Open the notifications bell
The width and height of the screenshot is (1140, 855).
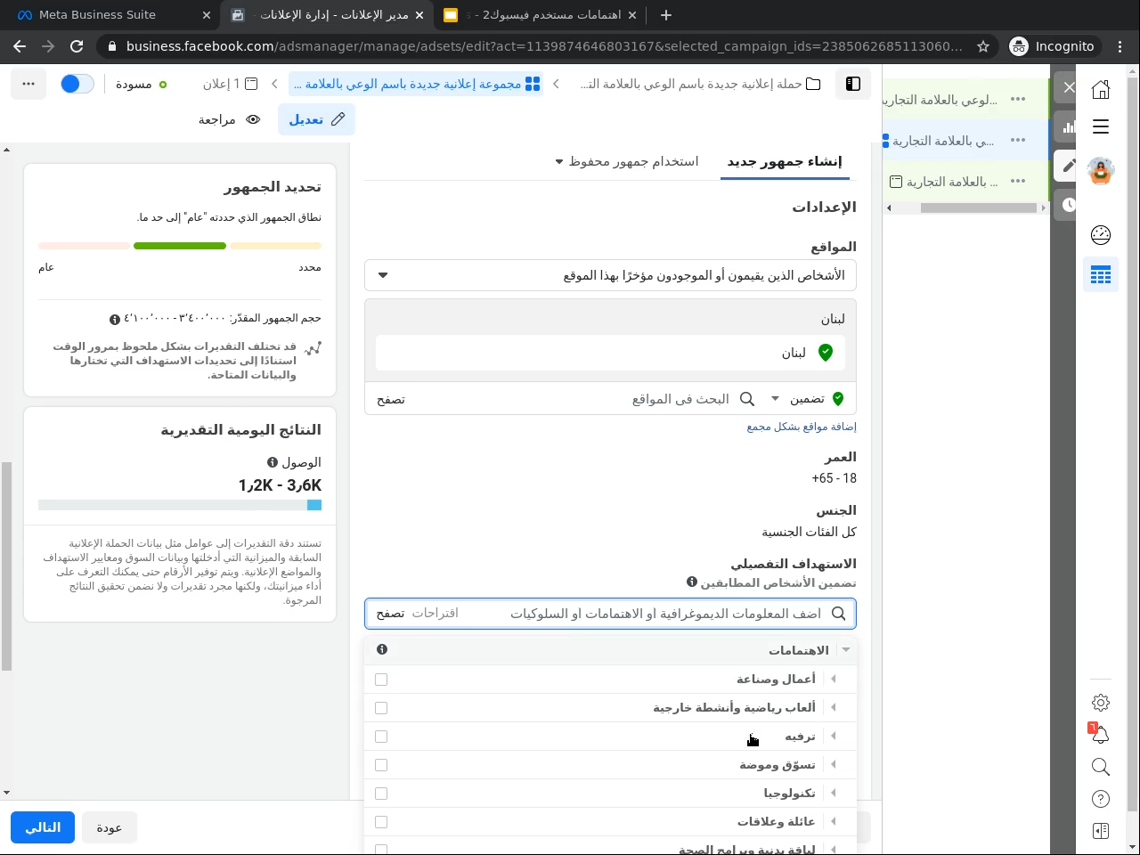click(1101, 735)
